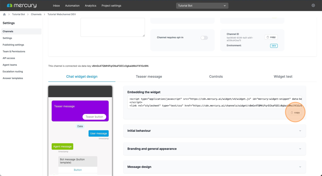The image size is (322, 176).
Task: Copy the widget embedding code
Action: [295, 113]
